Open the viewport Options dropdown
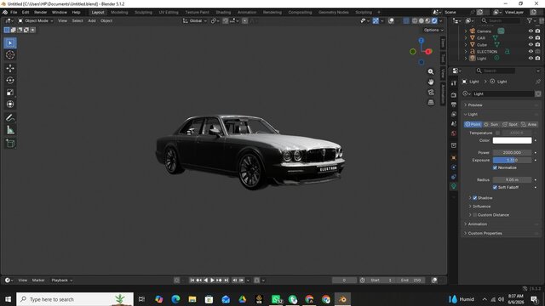 tap(433, 31)
